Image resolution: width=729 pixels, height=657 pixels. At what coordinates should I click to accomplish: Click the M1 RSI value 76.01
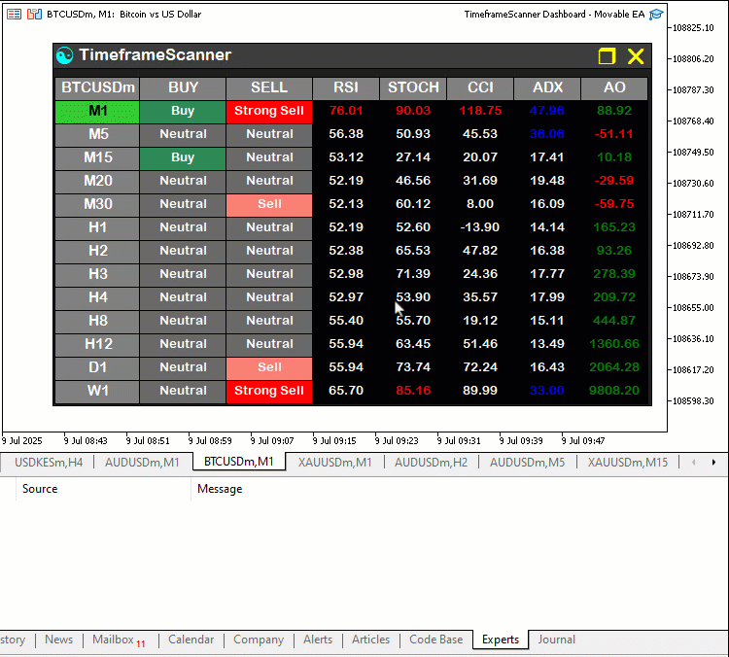346,111
